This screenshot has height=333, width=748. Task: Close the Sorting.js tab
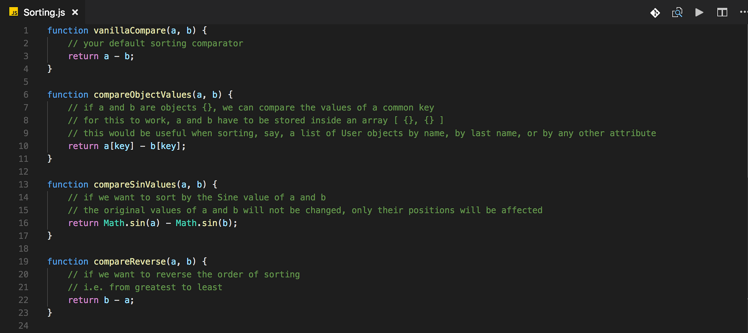75,12
